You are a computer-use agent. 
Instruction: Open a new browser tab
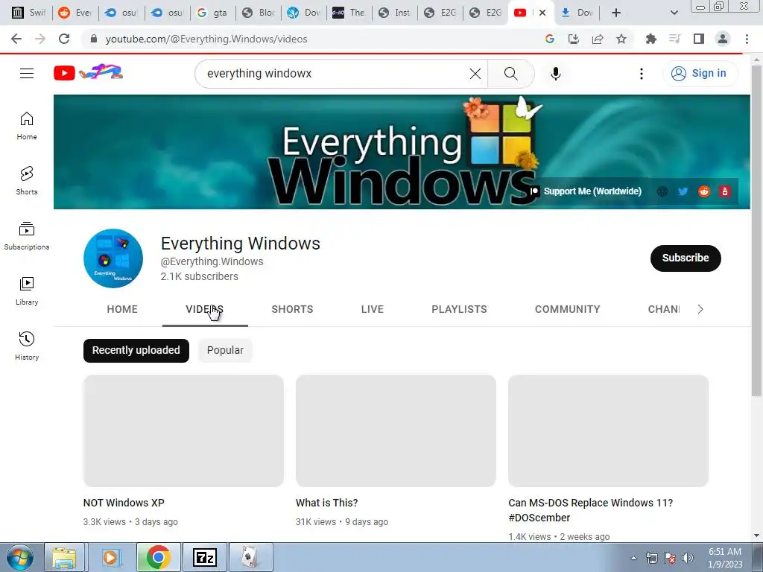(x=616, y=13)
